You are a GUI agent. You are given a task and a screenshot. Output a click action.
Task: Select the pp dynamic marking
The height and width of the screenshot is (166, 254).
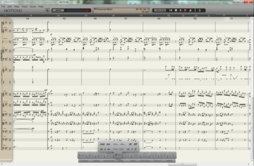point(101,149)
